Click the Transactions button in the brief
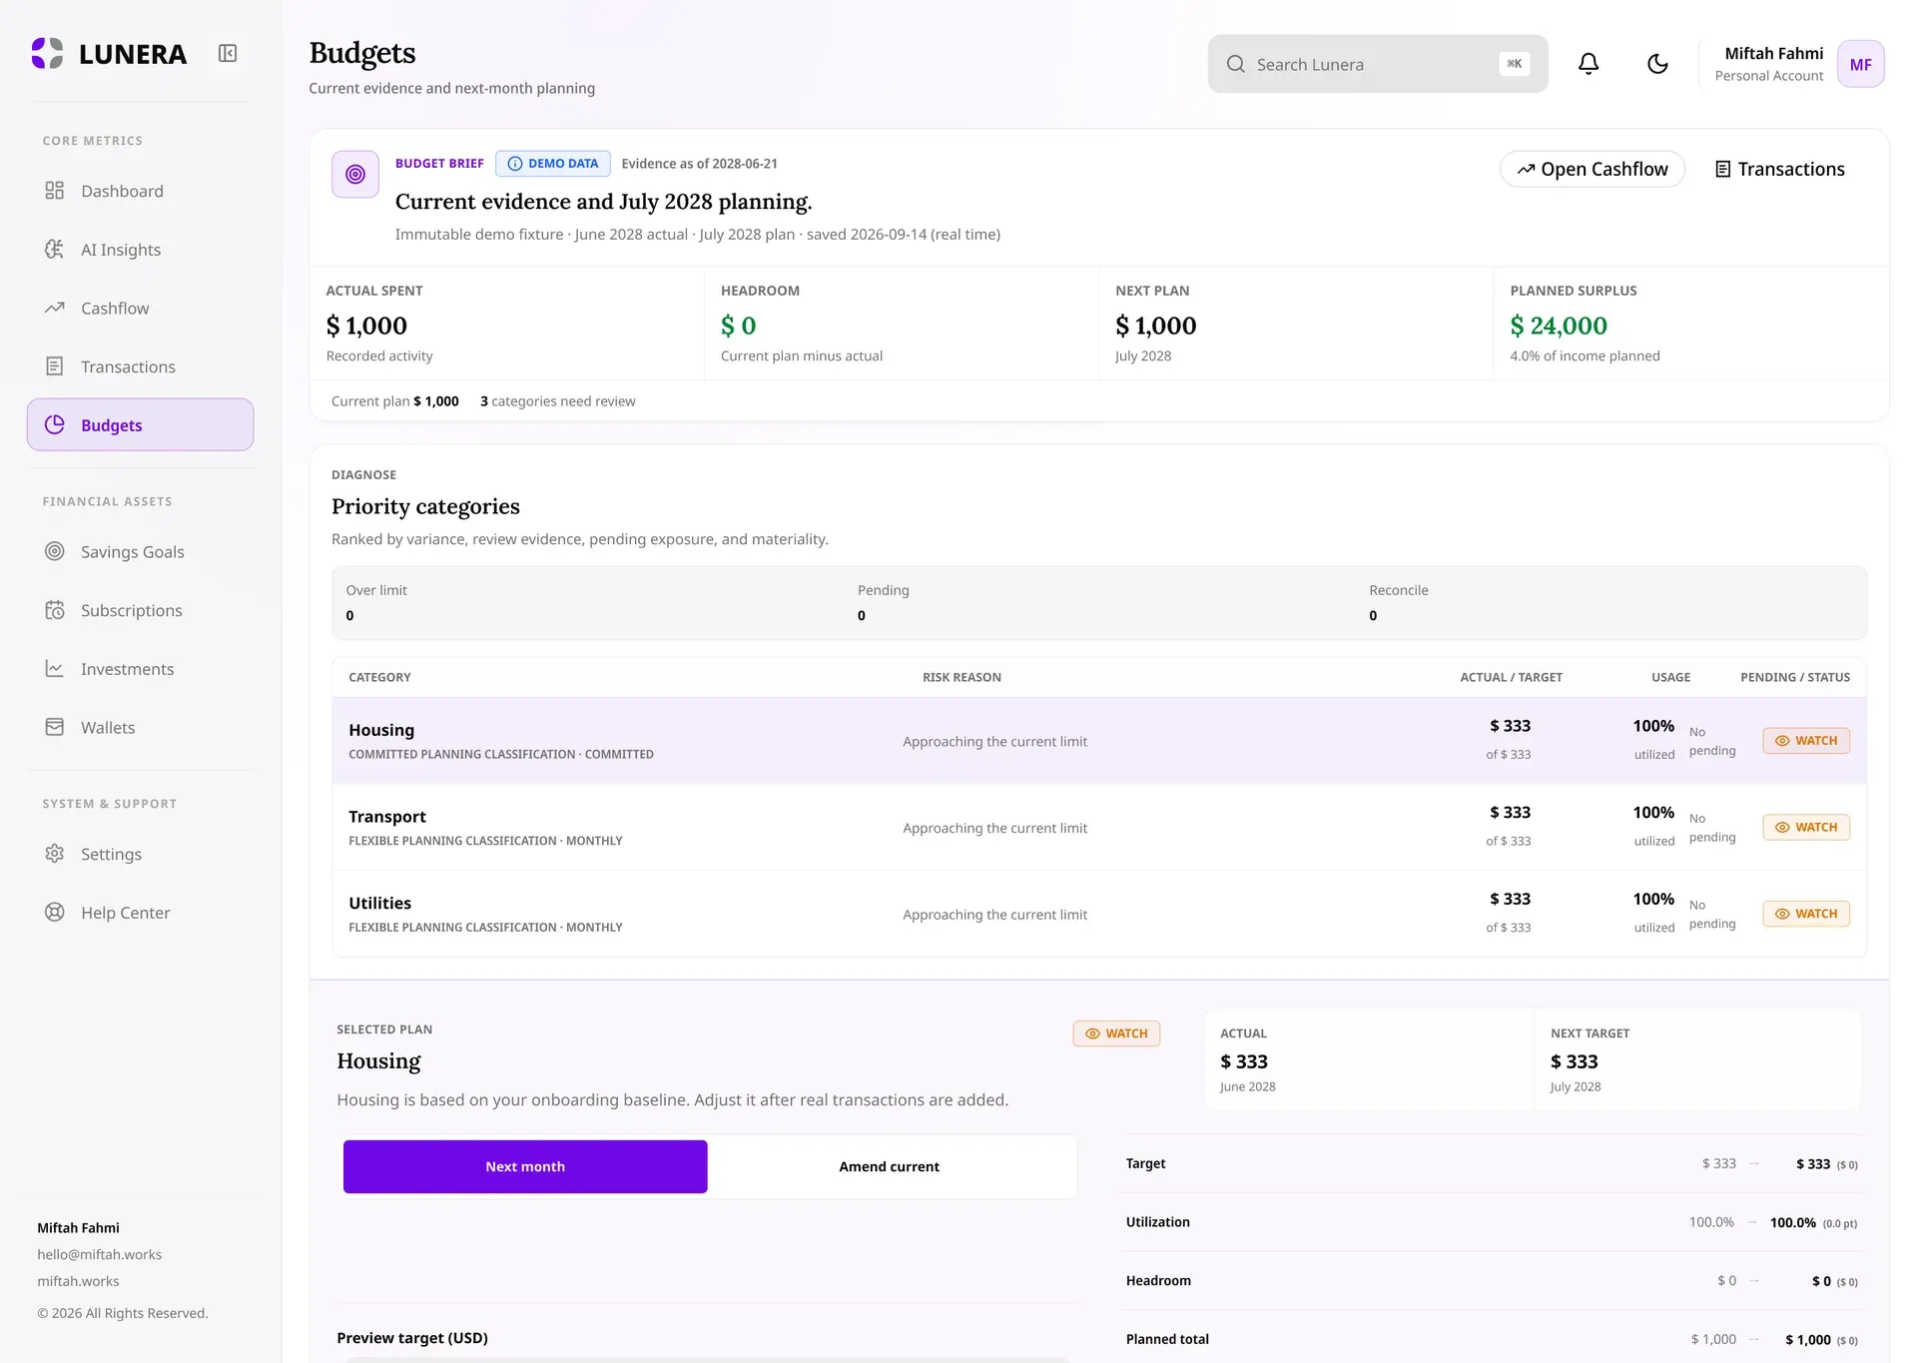1917x1363 pixels. [1779, 169]
